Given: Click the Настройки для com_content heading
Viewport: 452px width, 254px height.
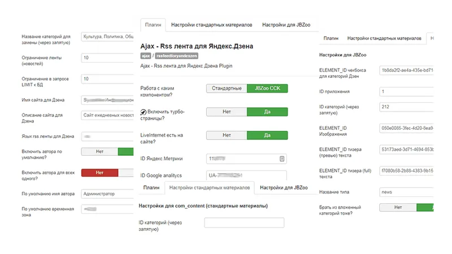Looking at the screenshot, I should point(203,206).
